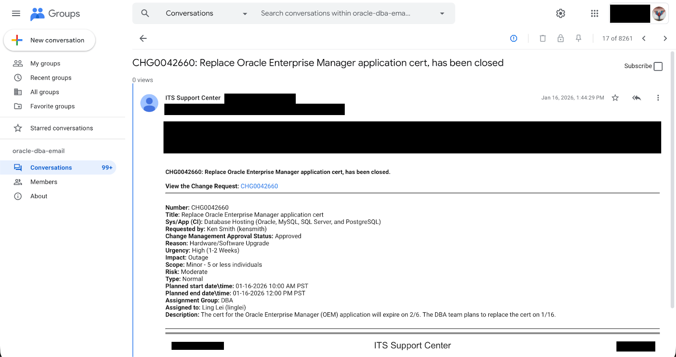The width and height of the screenshot is (676, 357).
Task: Go back to the conversation list
Action: click(x=143, y=38)
